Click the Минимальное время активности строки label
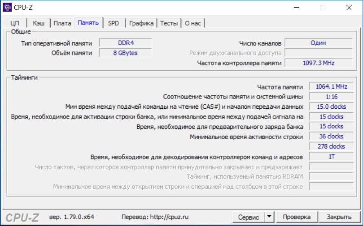363x226 pixels. click(x=246, y=137)
